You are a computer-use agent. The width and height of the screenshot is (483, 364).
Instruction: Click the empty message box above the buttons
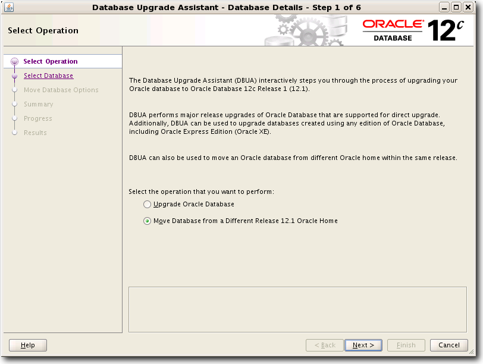[x=297, y=309]
